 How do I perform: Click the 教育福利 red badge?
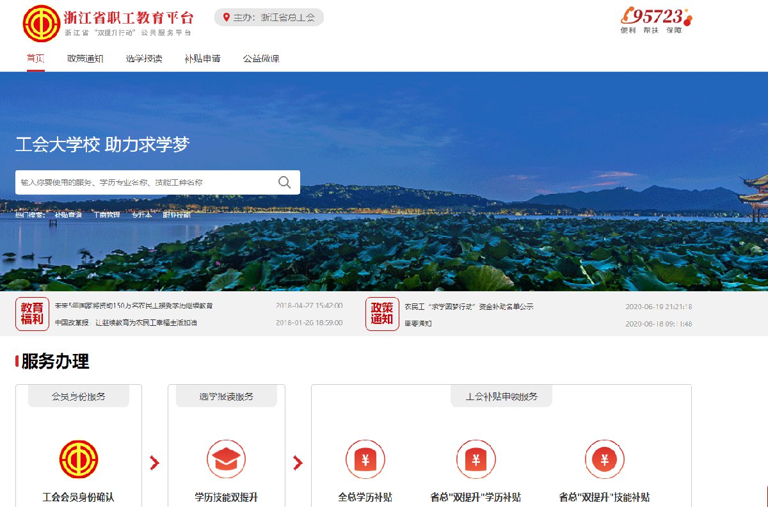tap(32, 314)
